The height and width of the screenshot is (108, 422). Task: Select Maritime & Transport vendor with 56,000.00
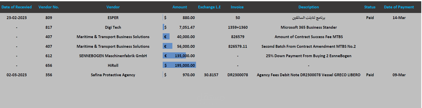(x=113, y=47)
